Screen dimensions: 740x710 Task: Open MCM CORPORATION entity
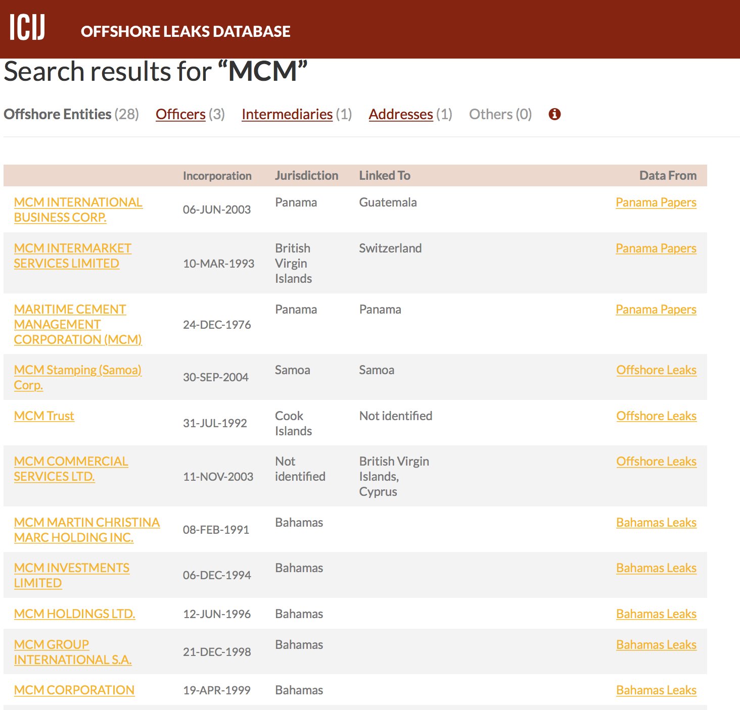(74, 690)
